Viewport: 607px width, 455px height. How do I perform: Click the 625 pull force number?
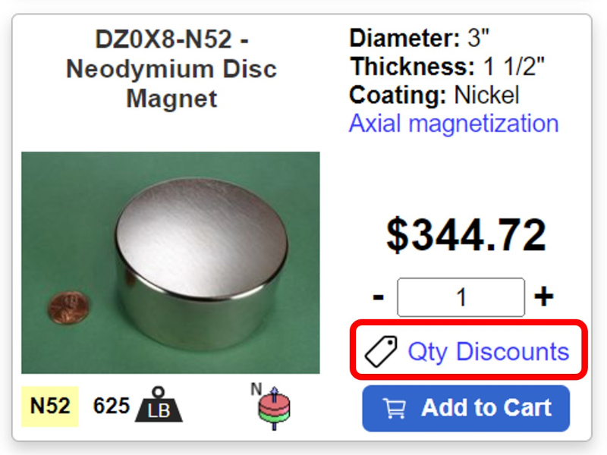tap(110, 406)
